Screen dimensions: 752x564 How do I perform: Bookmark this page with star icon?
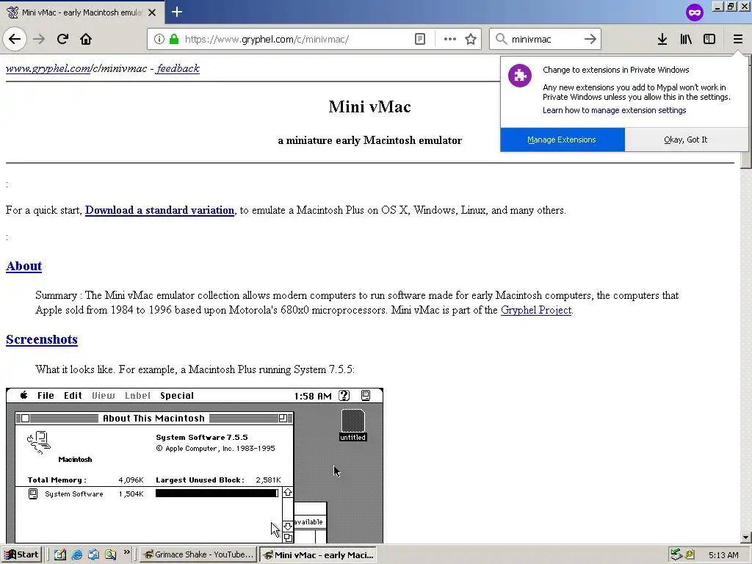click(471, 39)
